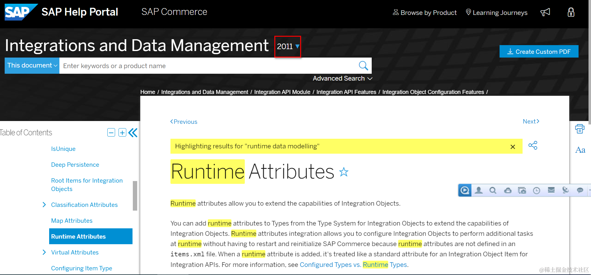Click the SAP Help Portal title
This screenshot has width=591, height=275.
tap(80, 12)
